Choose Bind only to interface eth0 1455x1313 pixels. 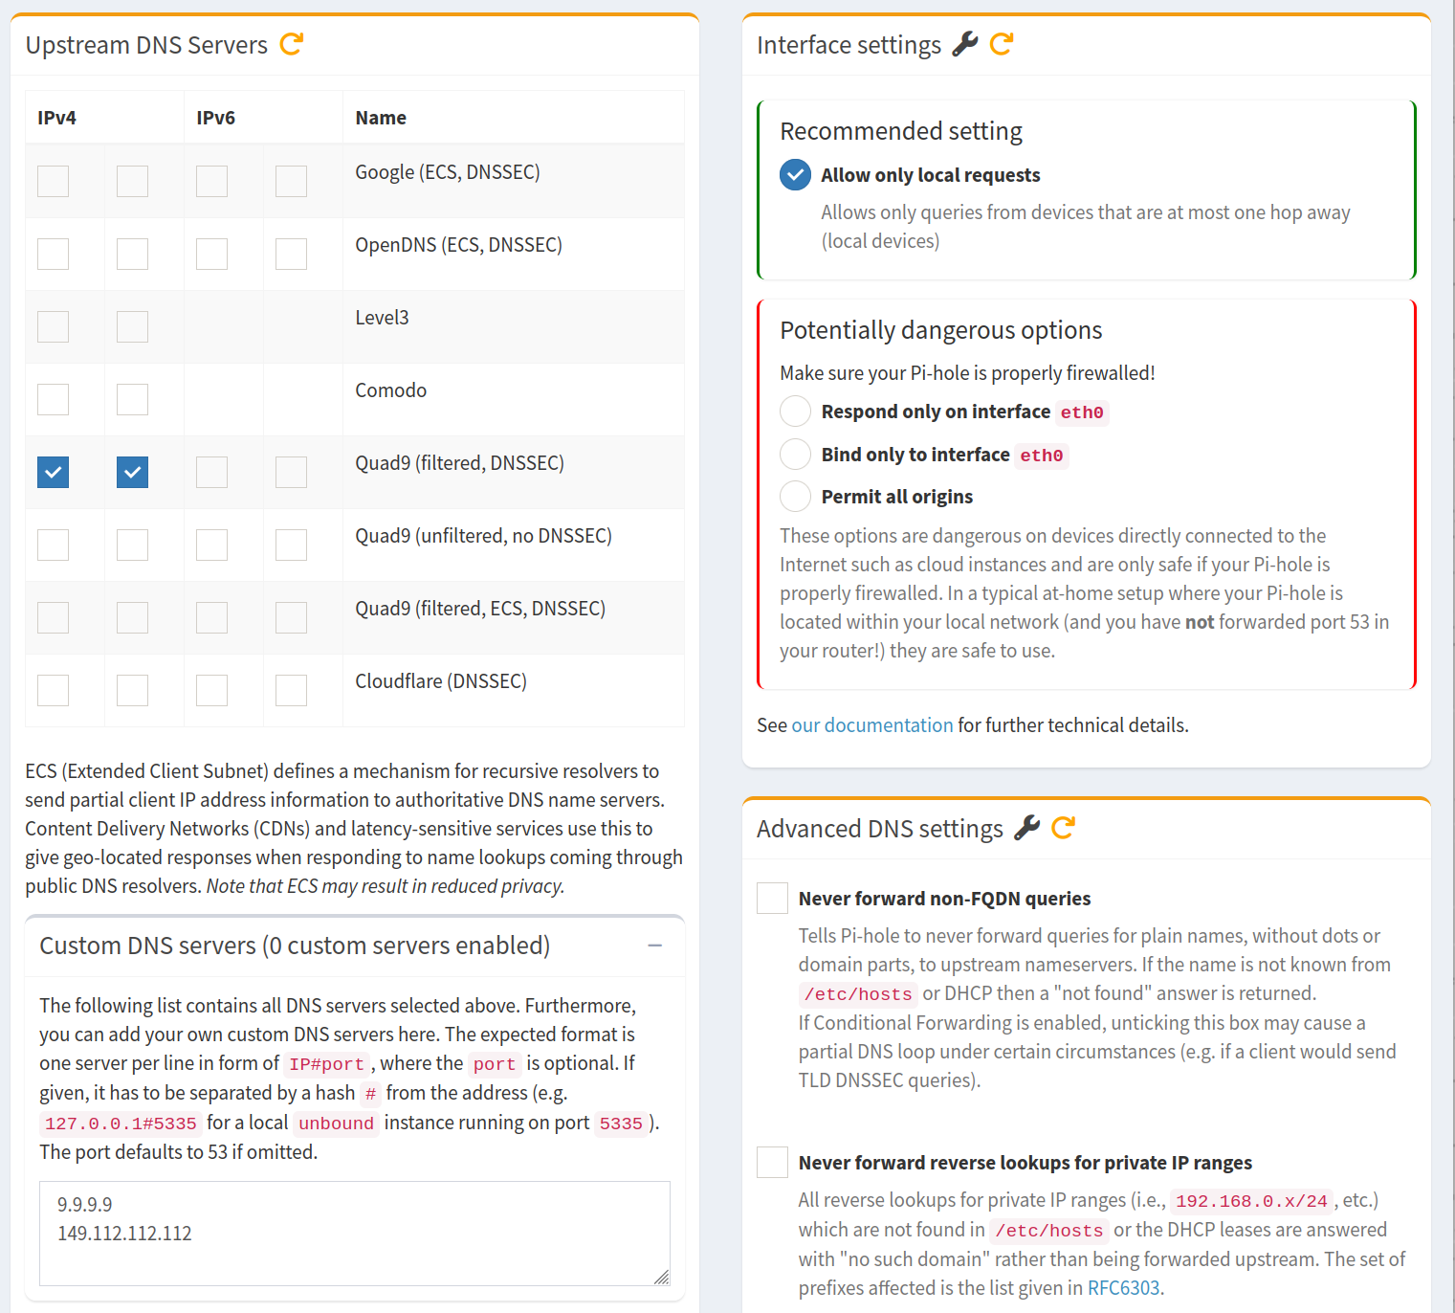(795, 454)
